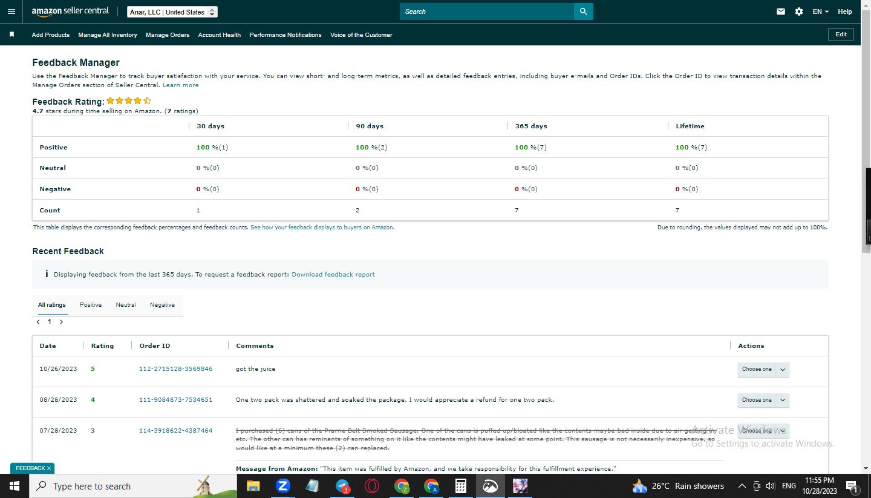Viewport: 871px width, 498px height.
Task: Open the Opera browser in taskbar
Action: coord(372,486)
